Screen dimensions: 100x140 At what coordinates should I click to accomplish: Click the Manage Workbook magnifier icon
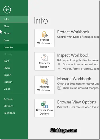(x=45, y=81)
